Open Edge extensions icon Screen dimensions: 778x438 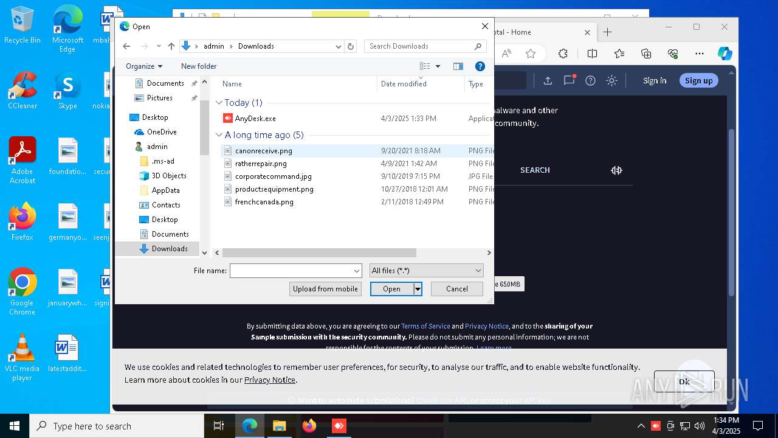point(563,54)
